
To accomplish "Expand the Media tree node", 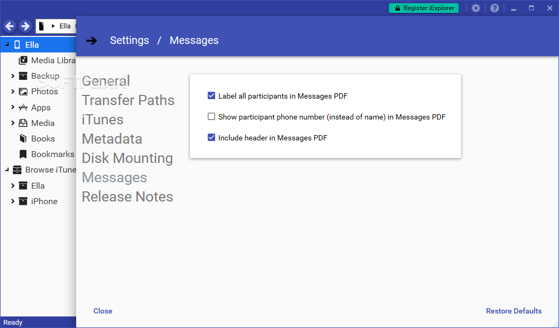I will click(x=13, y=123).
